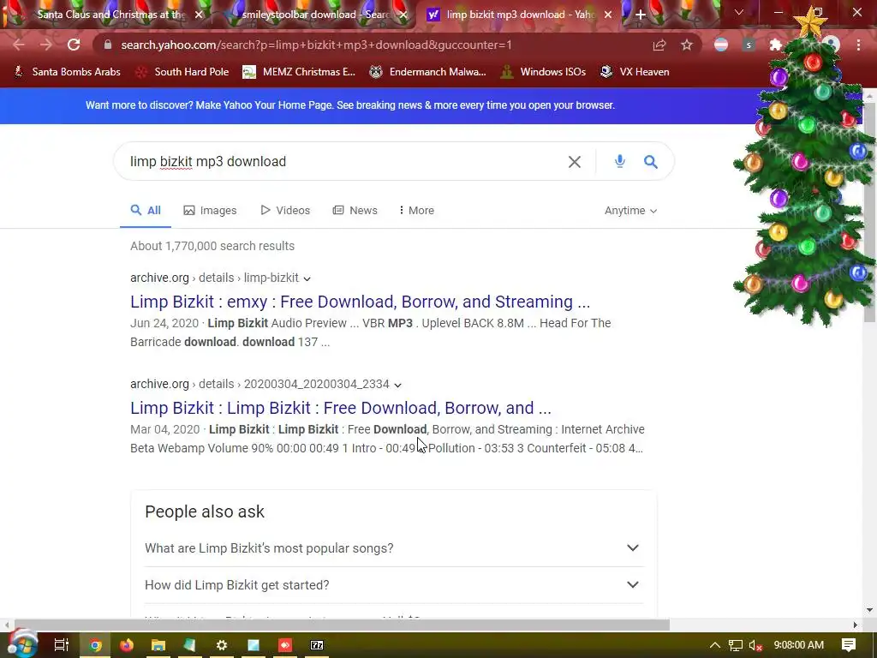Open the MEMZ Christmas E... bookmark
Viewport: 877px width, 658px height.
[x=299, y=72]
